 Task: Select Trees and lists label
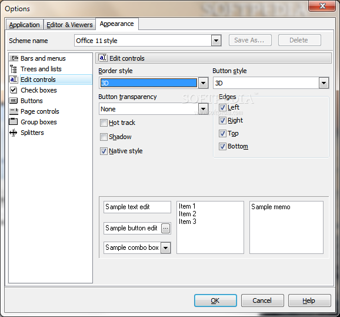tap(41, 69)
